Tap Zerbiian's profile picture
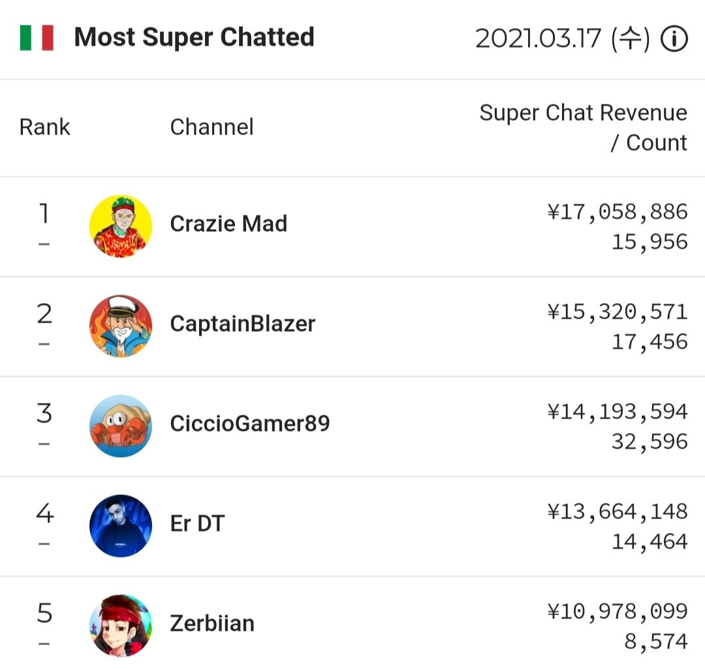This screenshot has height=670, width=705. tap(121, 625)
